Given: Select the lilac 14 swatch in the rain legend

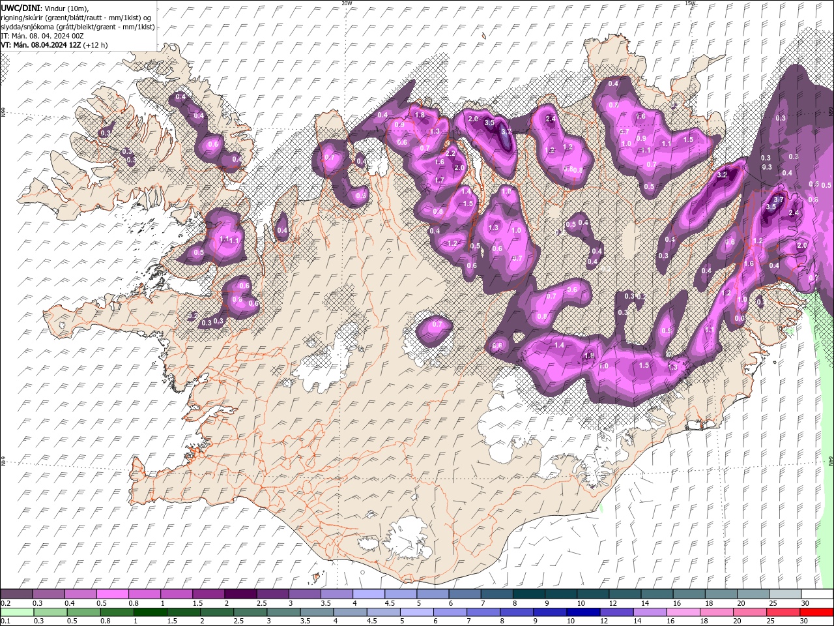Looking at the screenshot, I should click(x=650, y=612).
